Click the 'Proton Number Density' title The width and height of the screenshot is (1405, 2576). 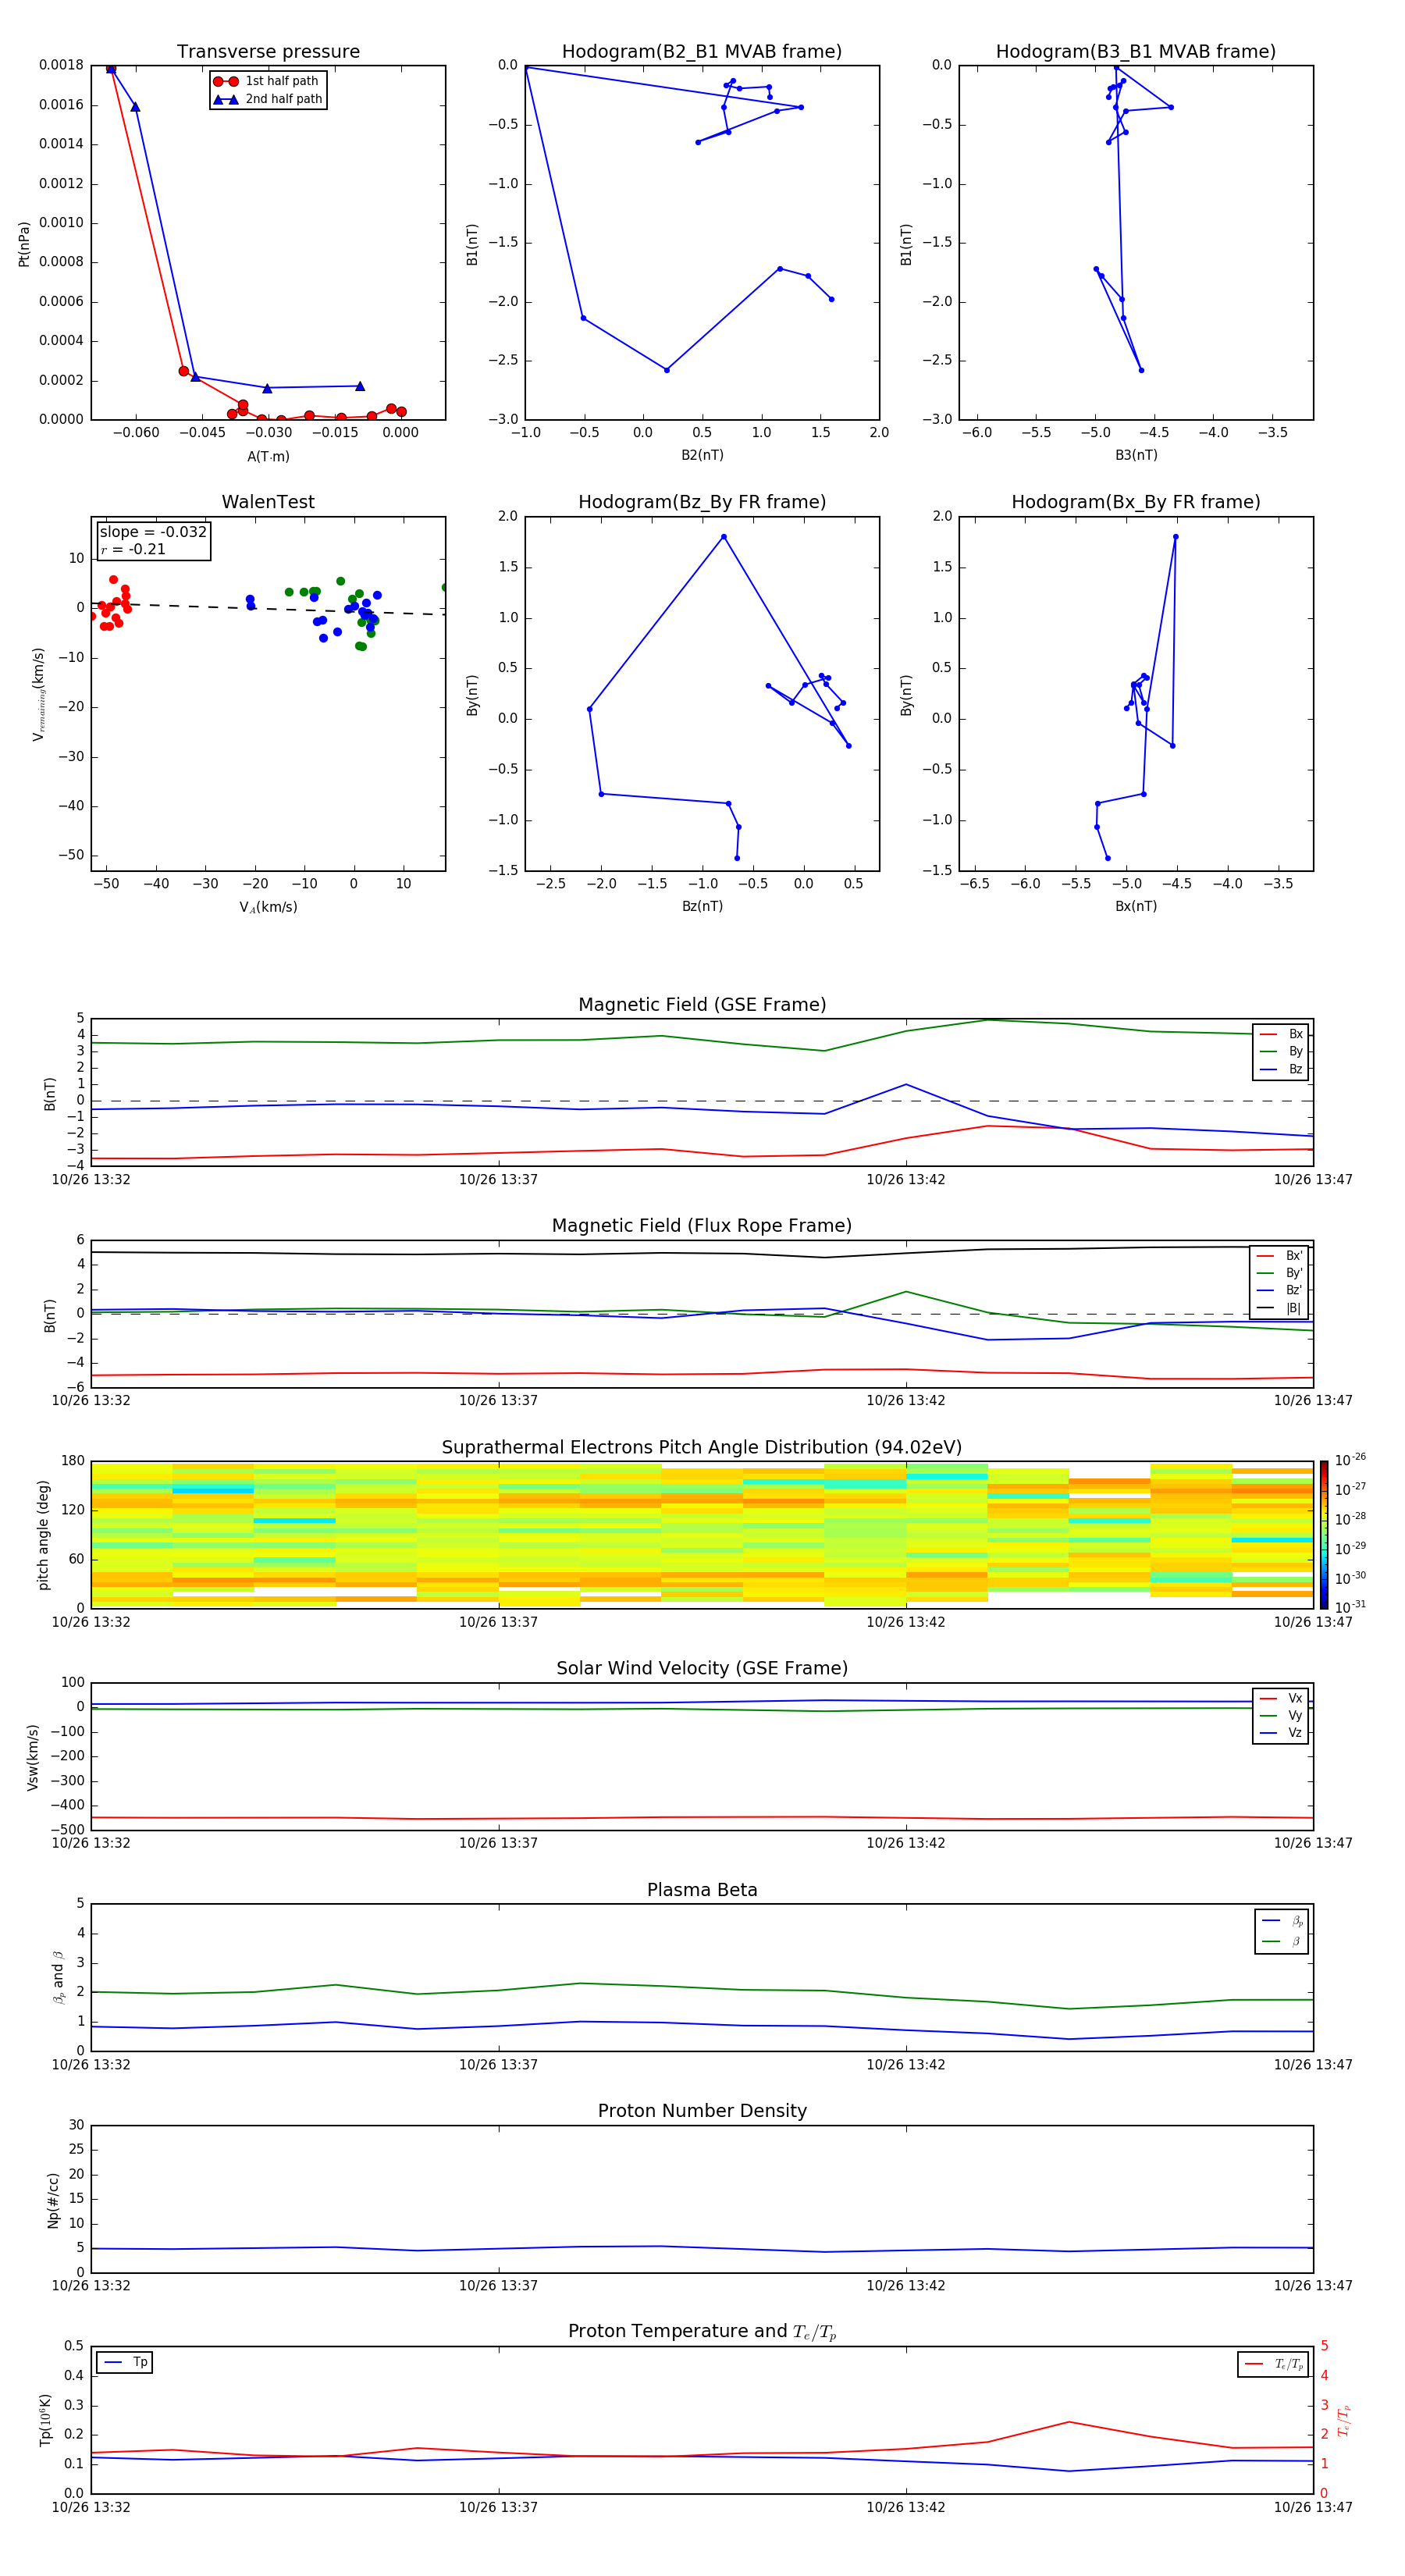coord(702,2111)
